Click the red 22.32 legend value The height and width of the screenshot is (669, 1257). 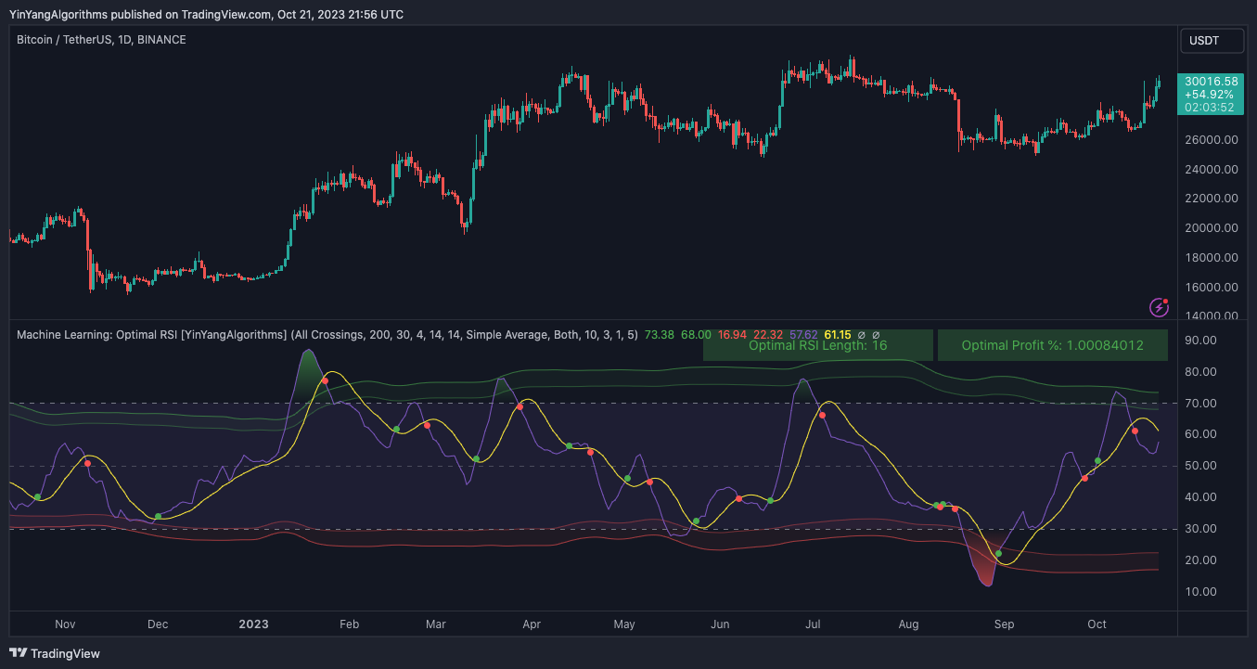768,334
